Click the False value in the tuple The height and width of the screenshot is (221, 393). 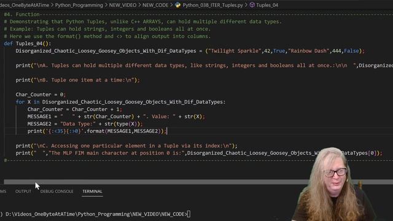pos(351,51)
